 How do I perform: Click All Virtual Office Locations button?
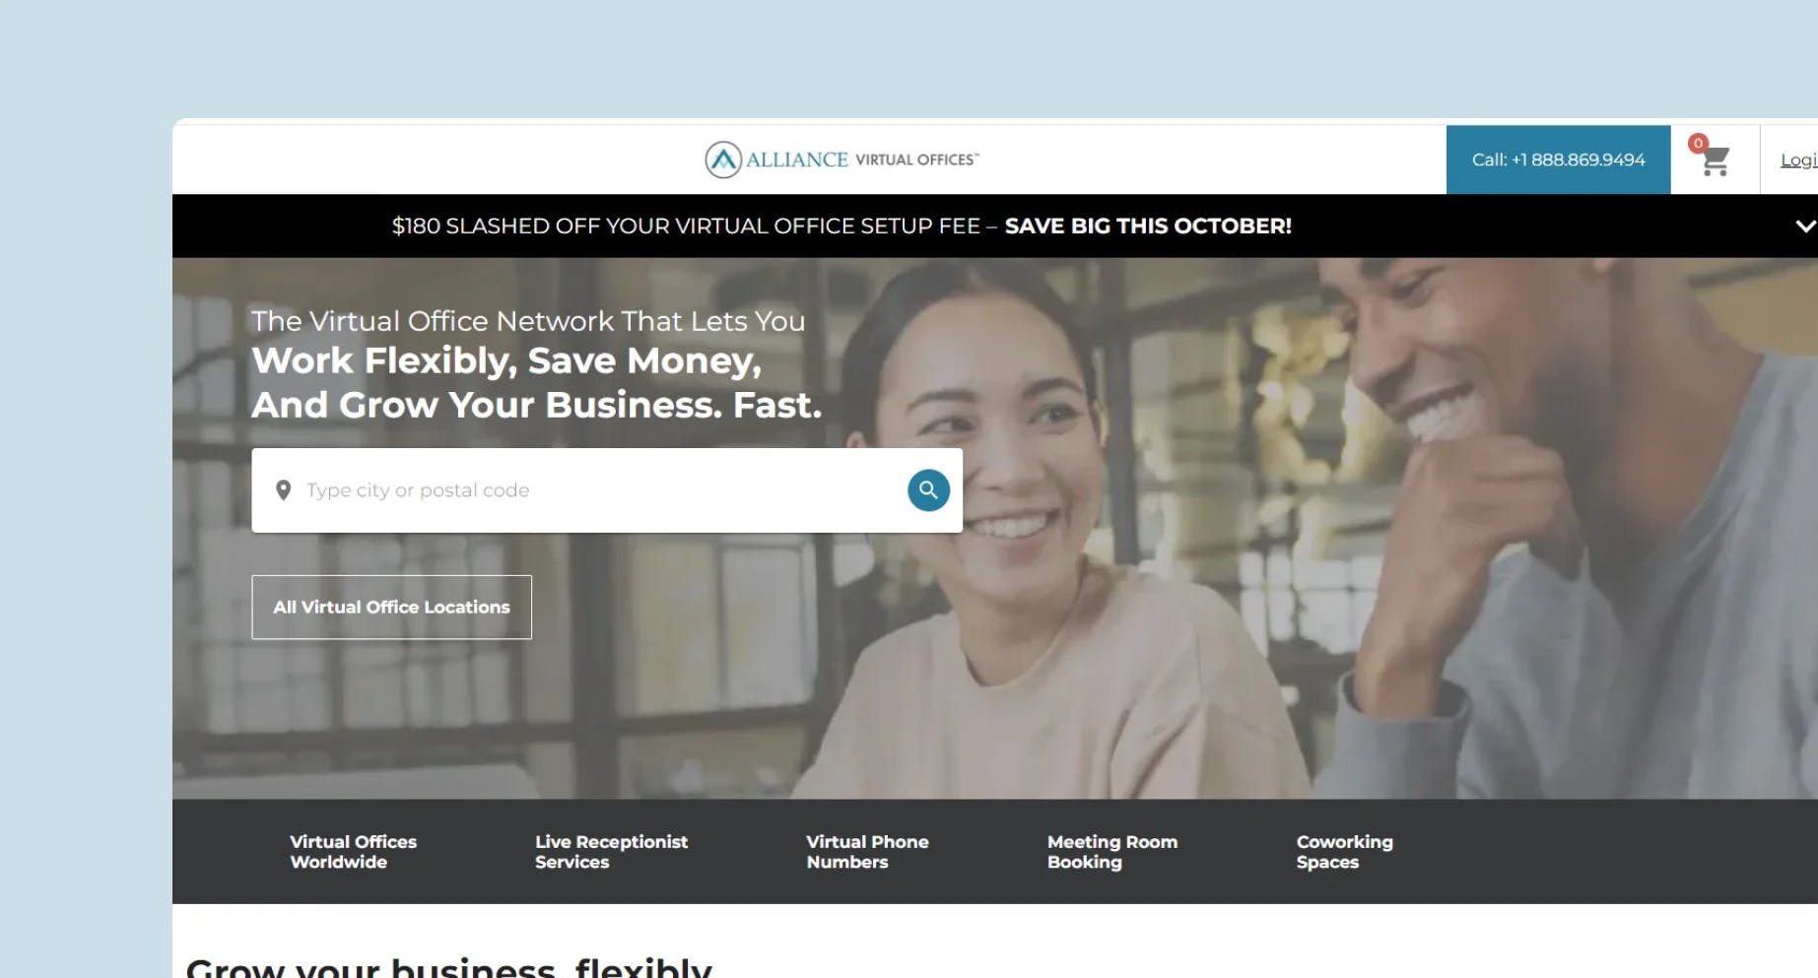coord(391,608)
